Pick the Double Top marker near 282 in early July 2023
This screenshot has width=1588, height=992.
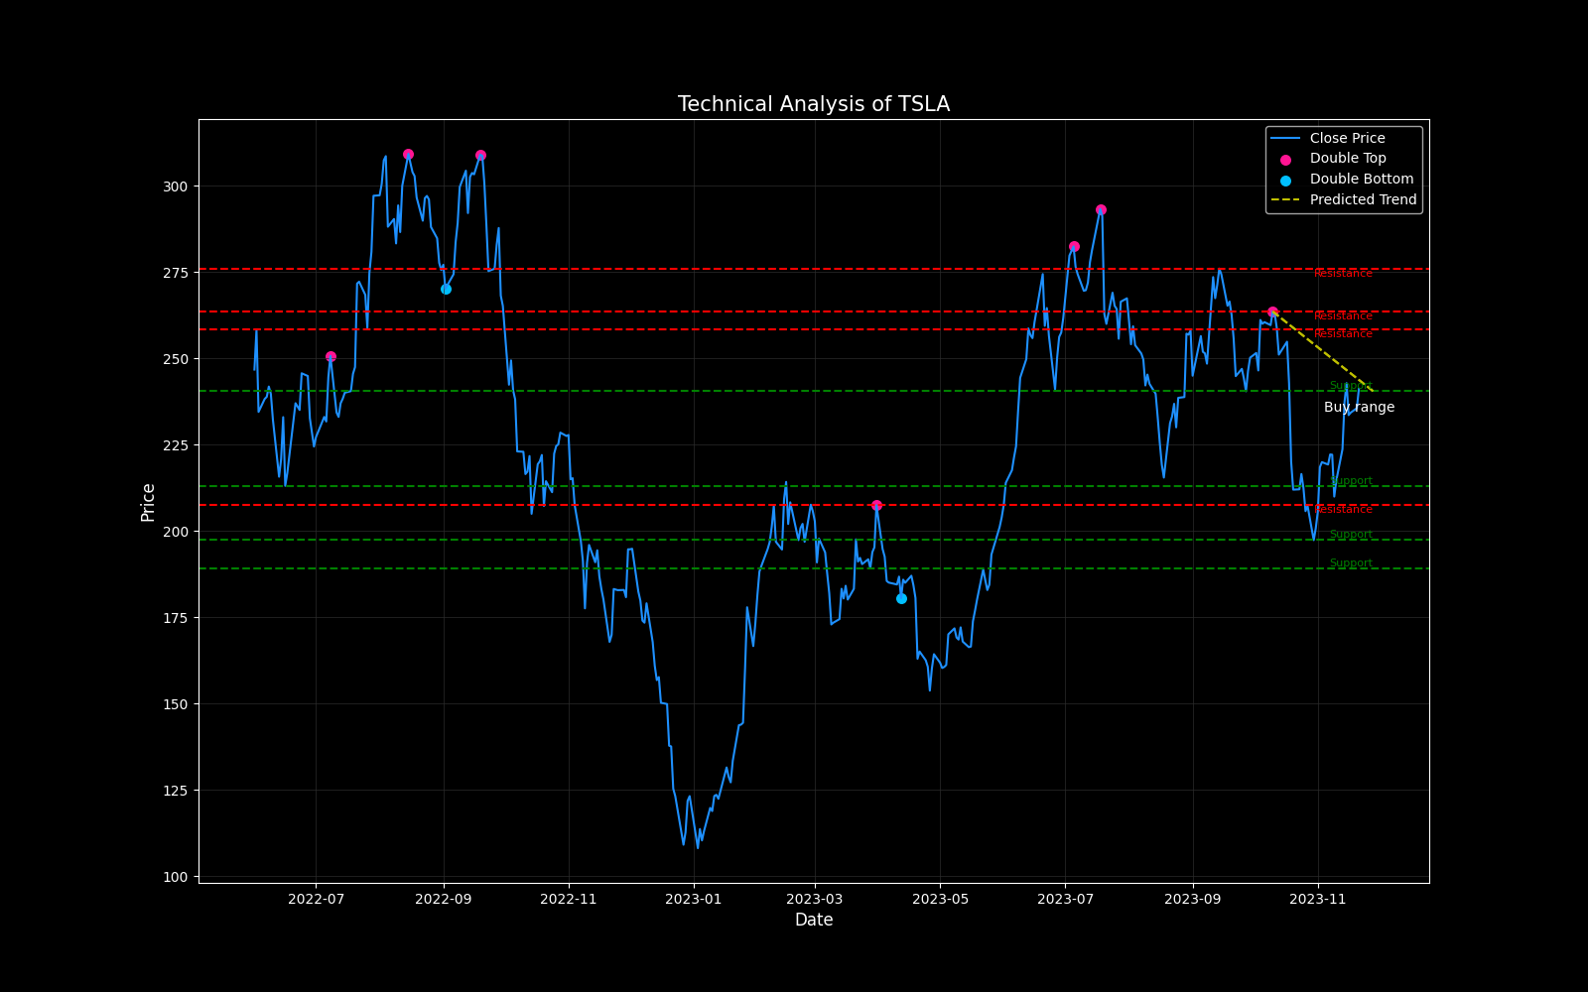click(x=1074, y=246)
